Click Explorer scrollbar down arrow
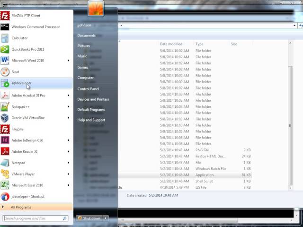The width and height of the screenshot is (303, 227). point(290,188)
